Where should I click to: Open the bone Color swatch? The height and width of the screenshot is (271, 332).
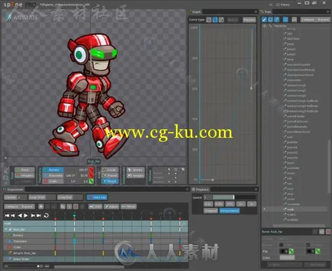pos(287,257)
